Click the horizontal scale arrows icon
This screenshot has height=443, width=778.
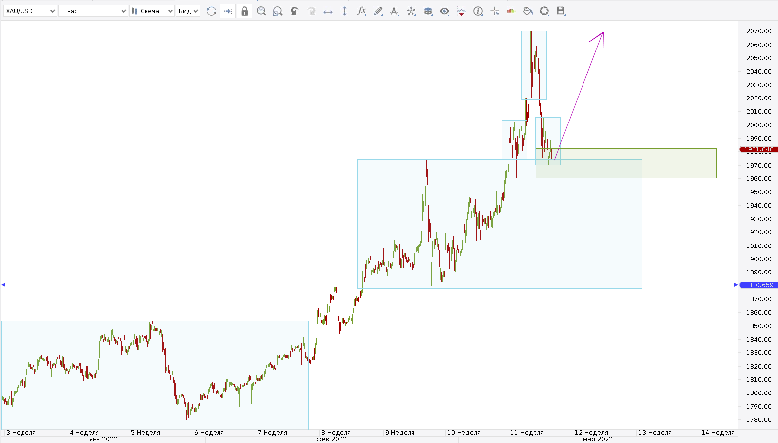(x=328, y=11)
